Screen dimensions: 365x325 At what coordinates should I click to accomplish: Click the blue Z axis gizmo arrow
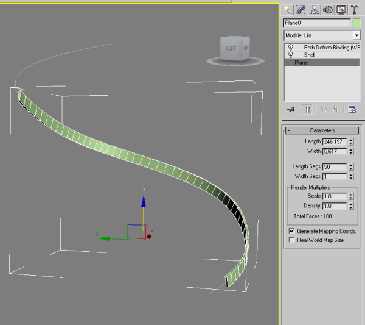tap(144, 201)
